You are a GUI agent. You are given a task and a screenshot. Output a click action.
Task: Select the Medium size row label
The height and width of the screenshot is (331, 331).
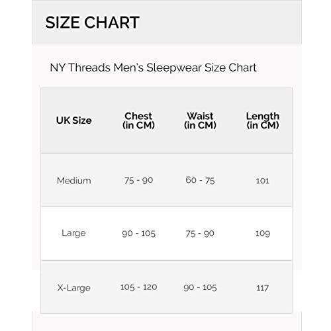[x=74, y=181]
